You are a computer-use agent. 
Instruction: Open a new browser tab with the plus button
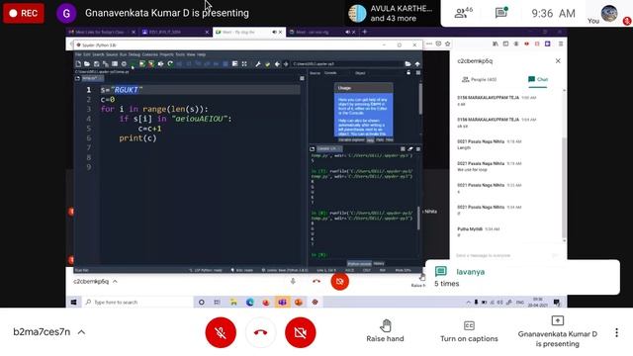(x=365, y=32)
